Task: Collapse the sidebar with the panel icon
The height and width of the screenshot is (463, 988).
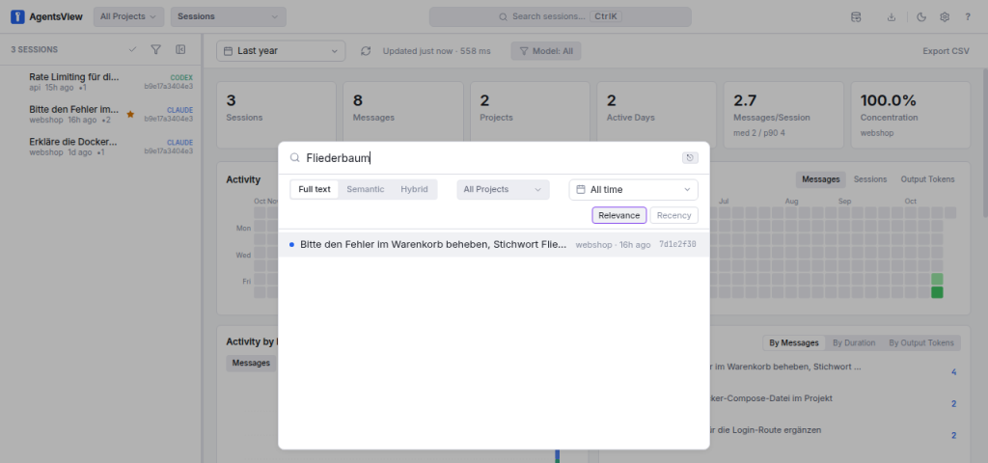Action: (x=180, y=49)
